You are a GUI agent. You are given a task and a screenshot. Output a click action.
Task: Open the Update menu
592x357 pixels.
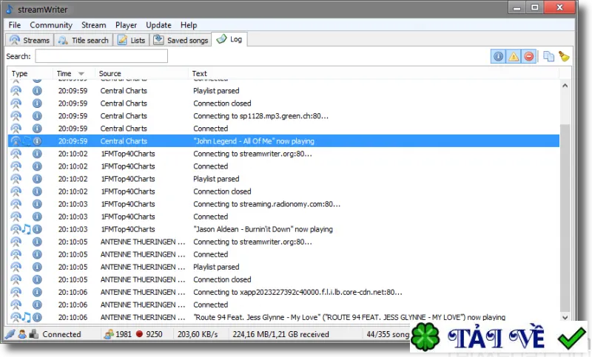click(158, 25)
